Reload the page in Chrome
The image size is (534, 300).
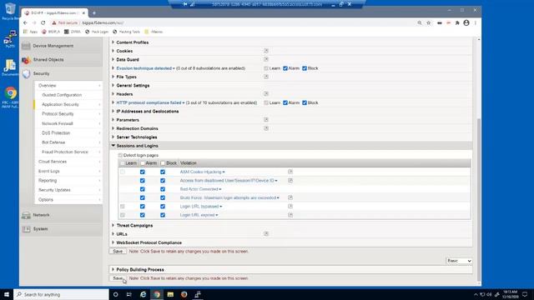pos(43,22)
